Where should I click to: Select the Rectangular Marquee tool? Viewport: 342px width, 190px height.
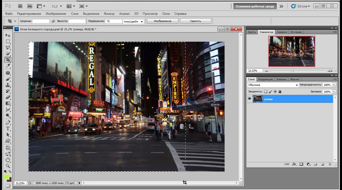pos(8,41)
